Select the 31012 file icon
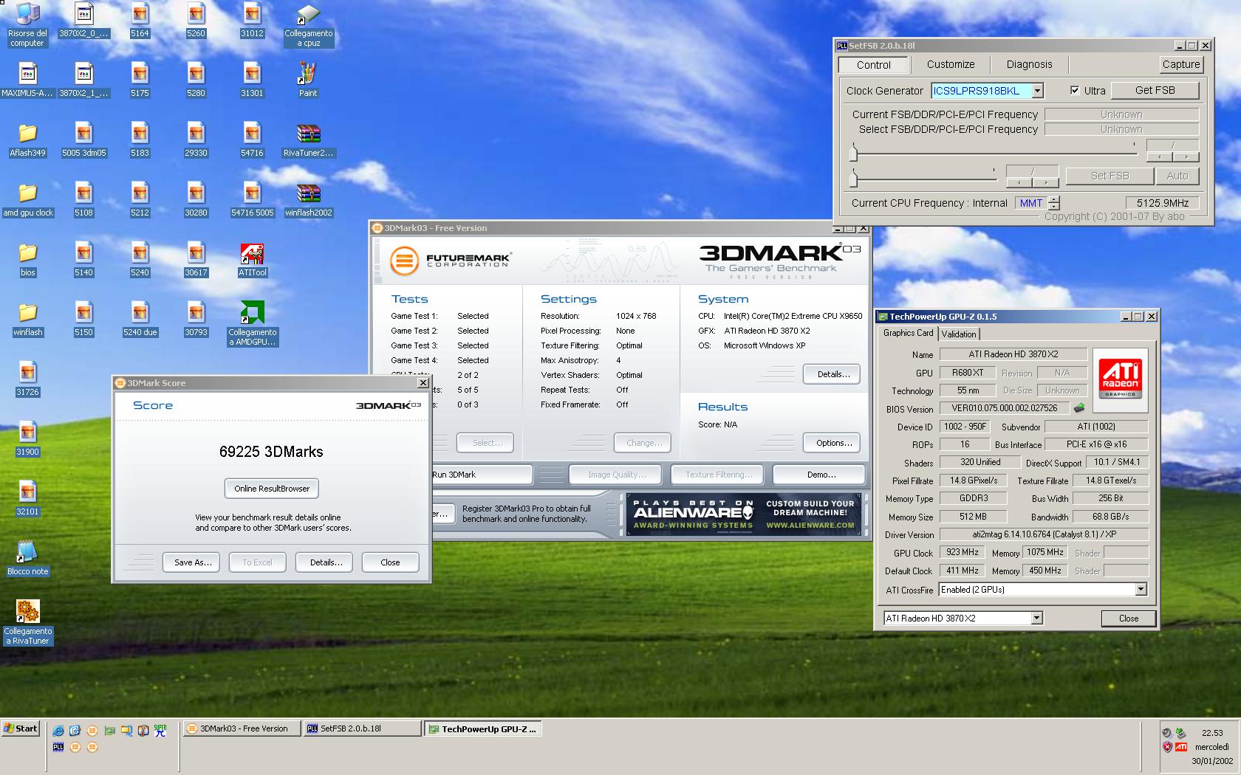This screenshot has height=775, width=1241. pyautogui.click(x=252, y=20)
